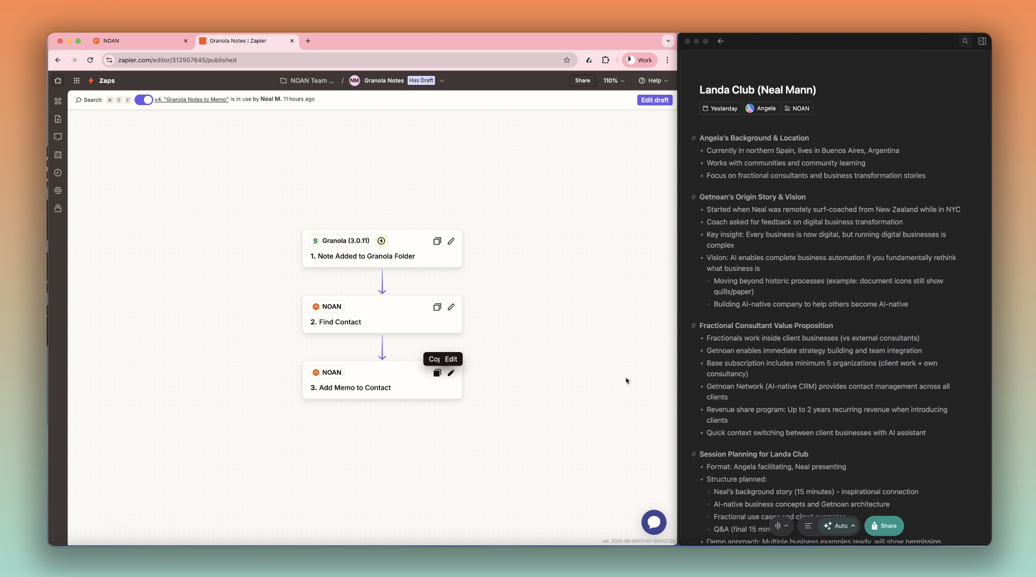Go back in Granola window
The height and width of the screenshot is (577, 1036).
pos(721,41)
